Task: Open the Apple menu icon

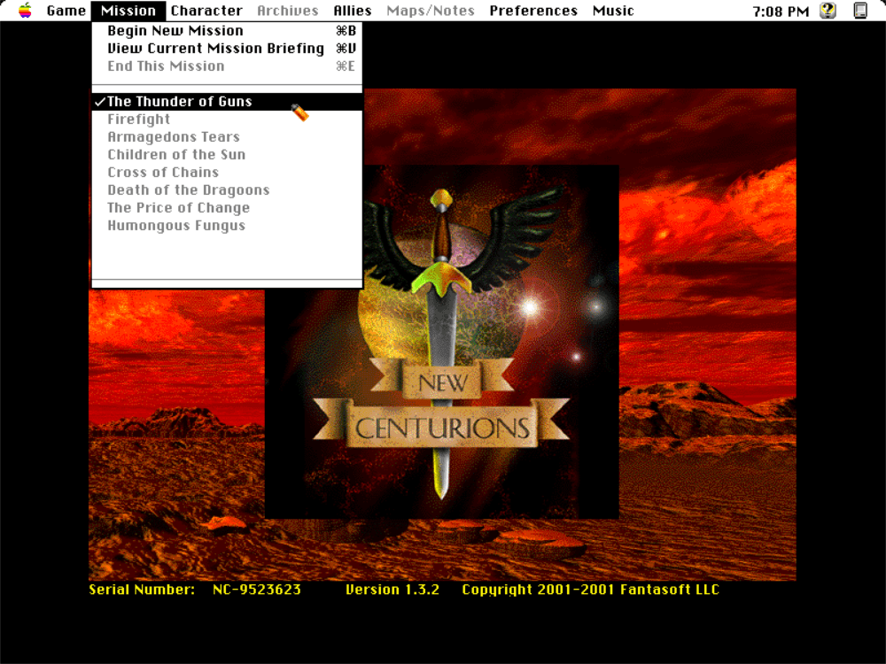Action: tap(25, 11)
